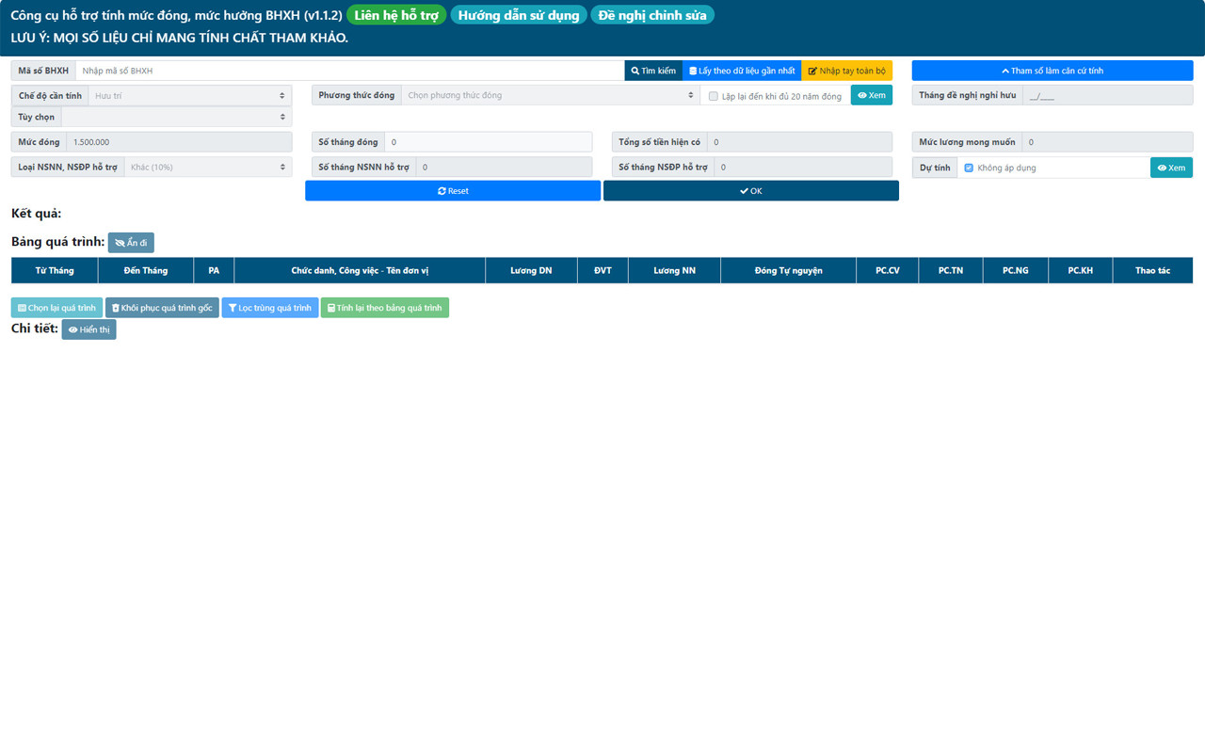Screen dimensions: 1205x753
Task: Click the Số tháng đóng input field
Action: [x=489, y=142]
